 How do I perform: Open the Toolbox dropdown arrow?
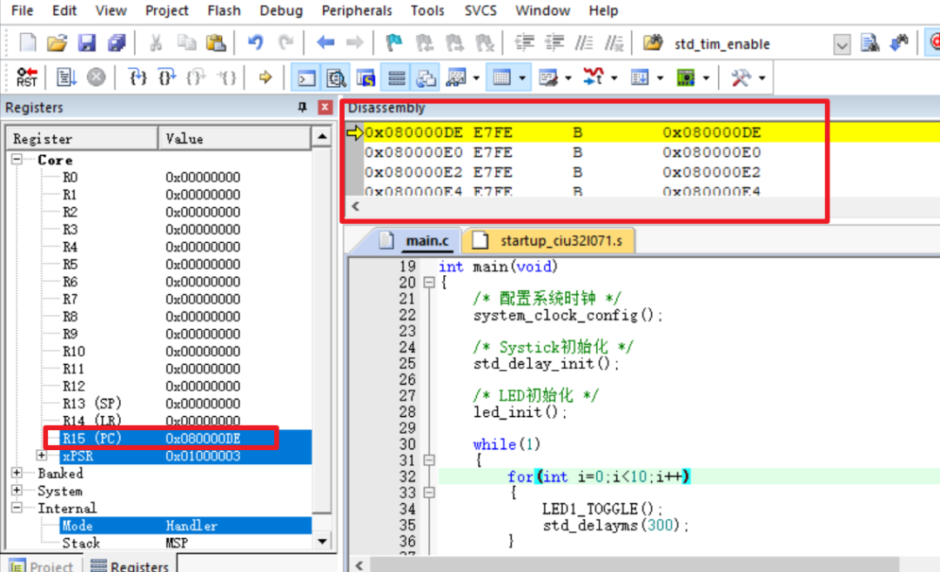[x=762, y=78]
